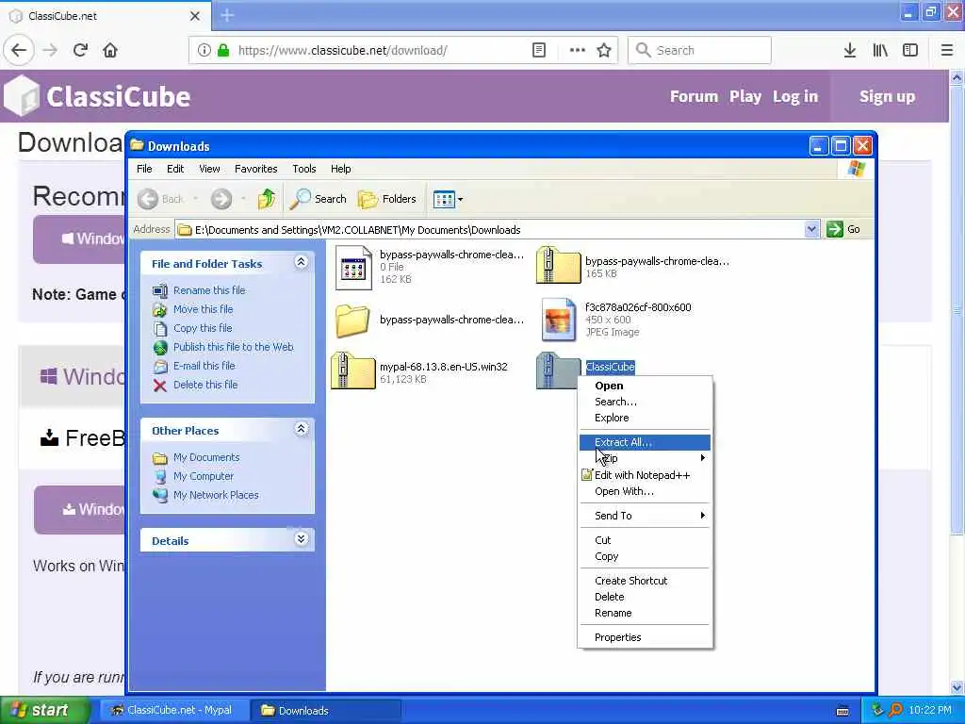Choose Search... in the context menu
Screen dimensions: 965x724
645,402
